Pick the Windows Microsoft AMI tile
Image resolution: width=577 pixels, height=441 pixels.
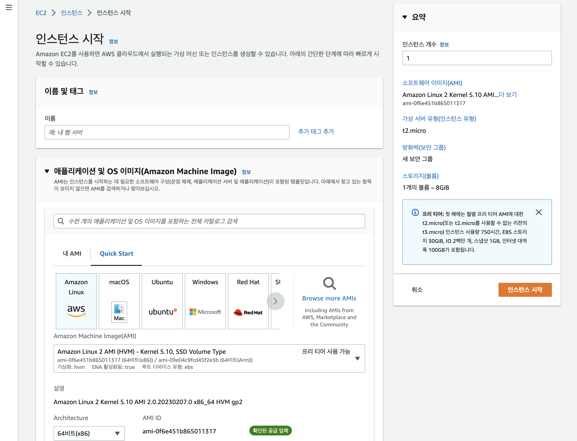point(205,301)
